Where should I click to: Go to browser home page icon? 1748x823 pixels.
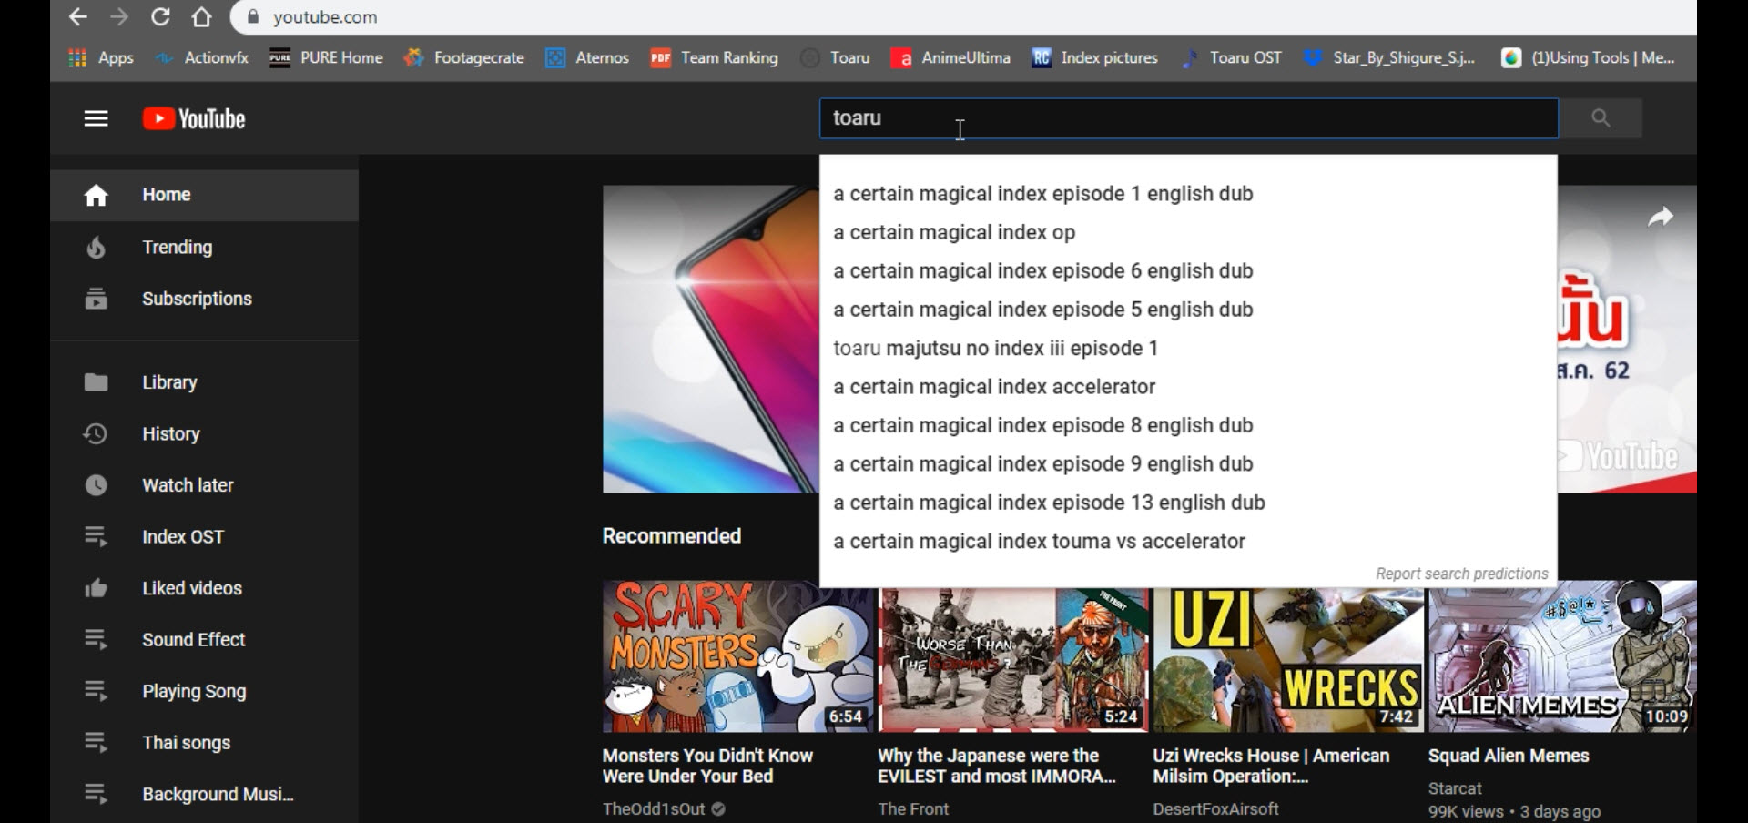coord(201,17)
